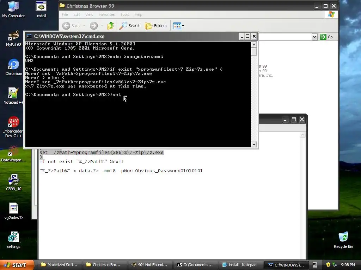Click cmd window scrollbar up arrow
The image size is (361, 270).
[254, 44]
